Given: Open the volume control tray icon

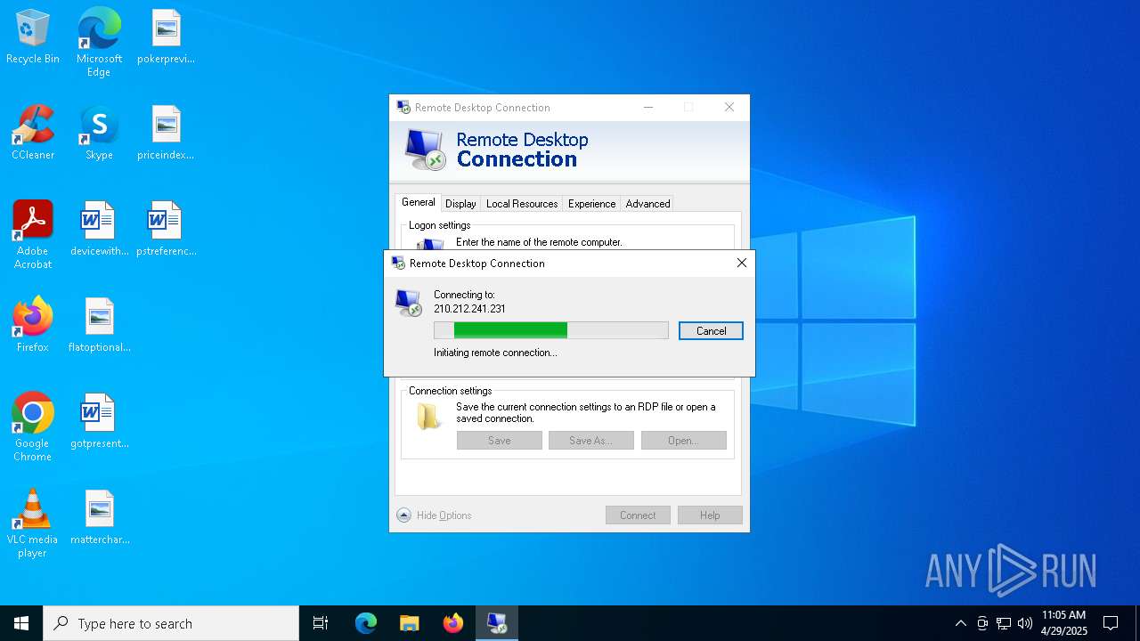Looking at the screenshot, I should [1025, 623].
